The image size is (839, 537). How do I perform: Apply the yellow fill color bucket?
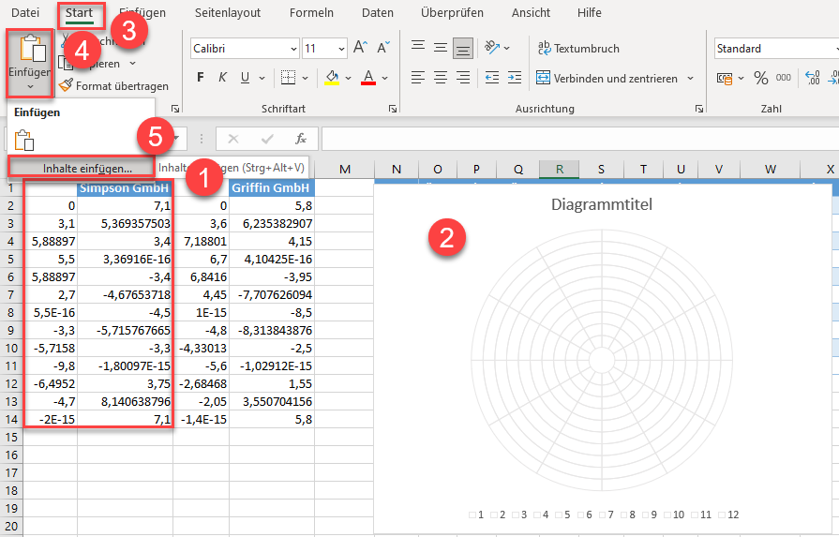(x=332, y=78)
